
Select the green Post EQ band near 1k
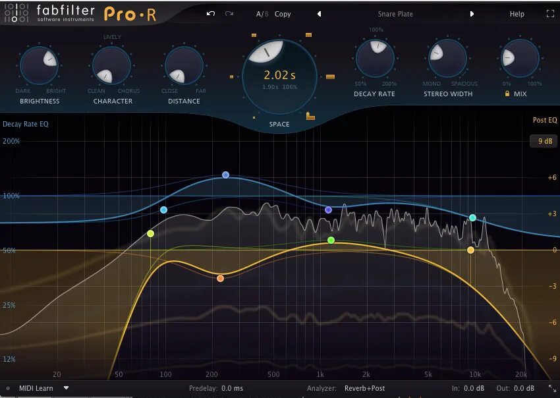click(x=331, y=240)
